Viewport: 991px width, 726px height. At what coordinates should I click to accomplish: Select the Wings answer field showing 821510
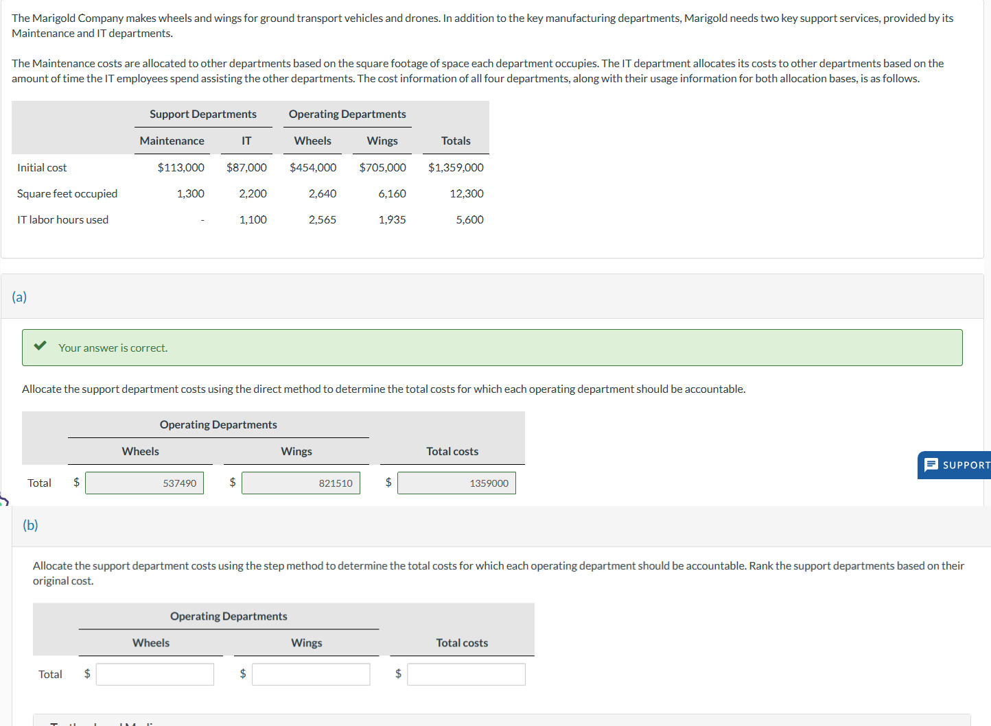(301, 483)
